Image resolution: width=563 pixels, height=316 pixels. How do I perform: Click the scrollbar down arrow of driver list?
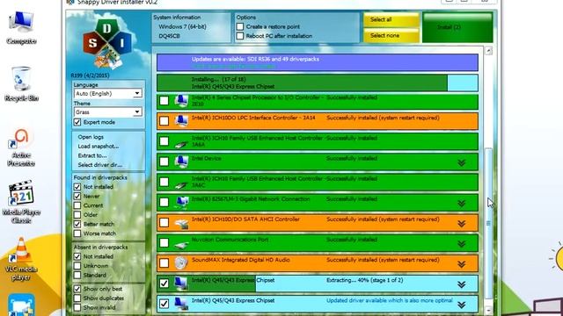[x=488, y=310]
